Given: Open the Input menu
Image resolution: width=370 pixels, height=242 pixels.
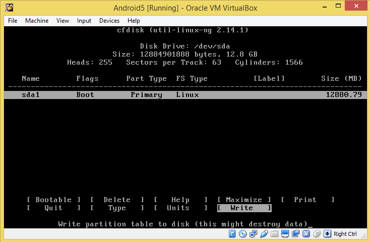Looking at the screenshot, I should point(84,21).
